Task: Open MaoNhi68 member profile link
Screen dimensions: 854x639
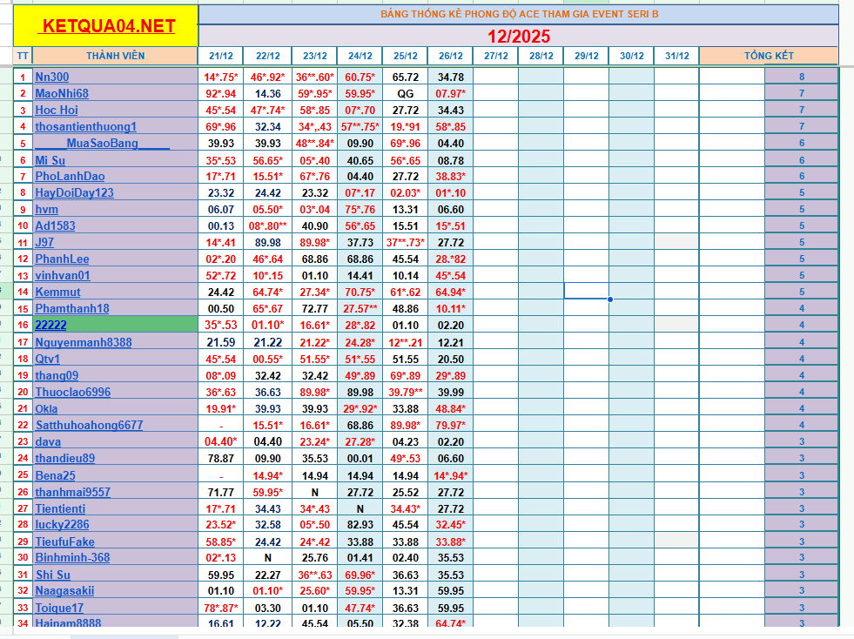Action: click(x=62, y=93)
